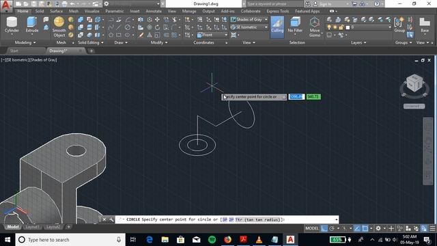Screen dimensions: 437x246
Task: Select the Line draw tool
Action: (x=118, y=27)
